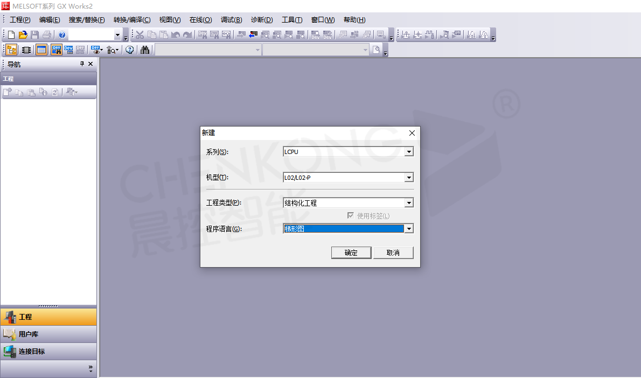Open the 在线(O) menu
Screen dimensions: 641x378
(x=200, y=20)
